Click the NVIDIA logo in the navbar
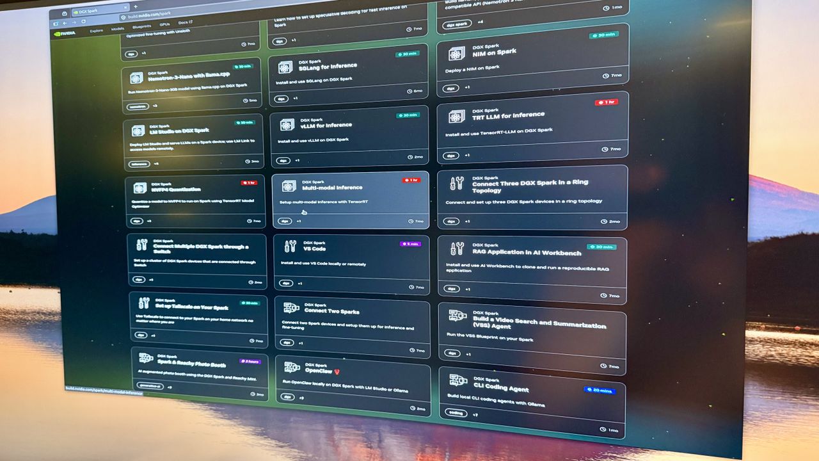This screenshot has width=819, height=461. click(x=66, y=33)
